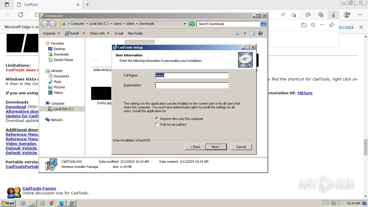This screenshot has height=207, width=368.
Task: Open the MSTurn link on webpage
Action: tap(305, 93)
